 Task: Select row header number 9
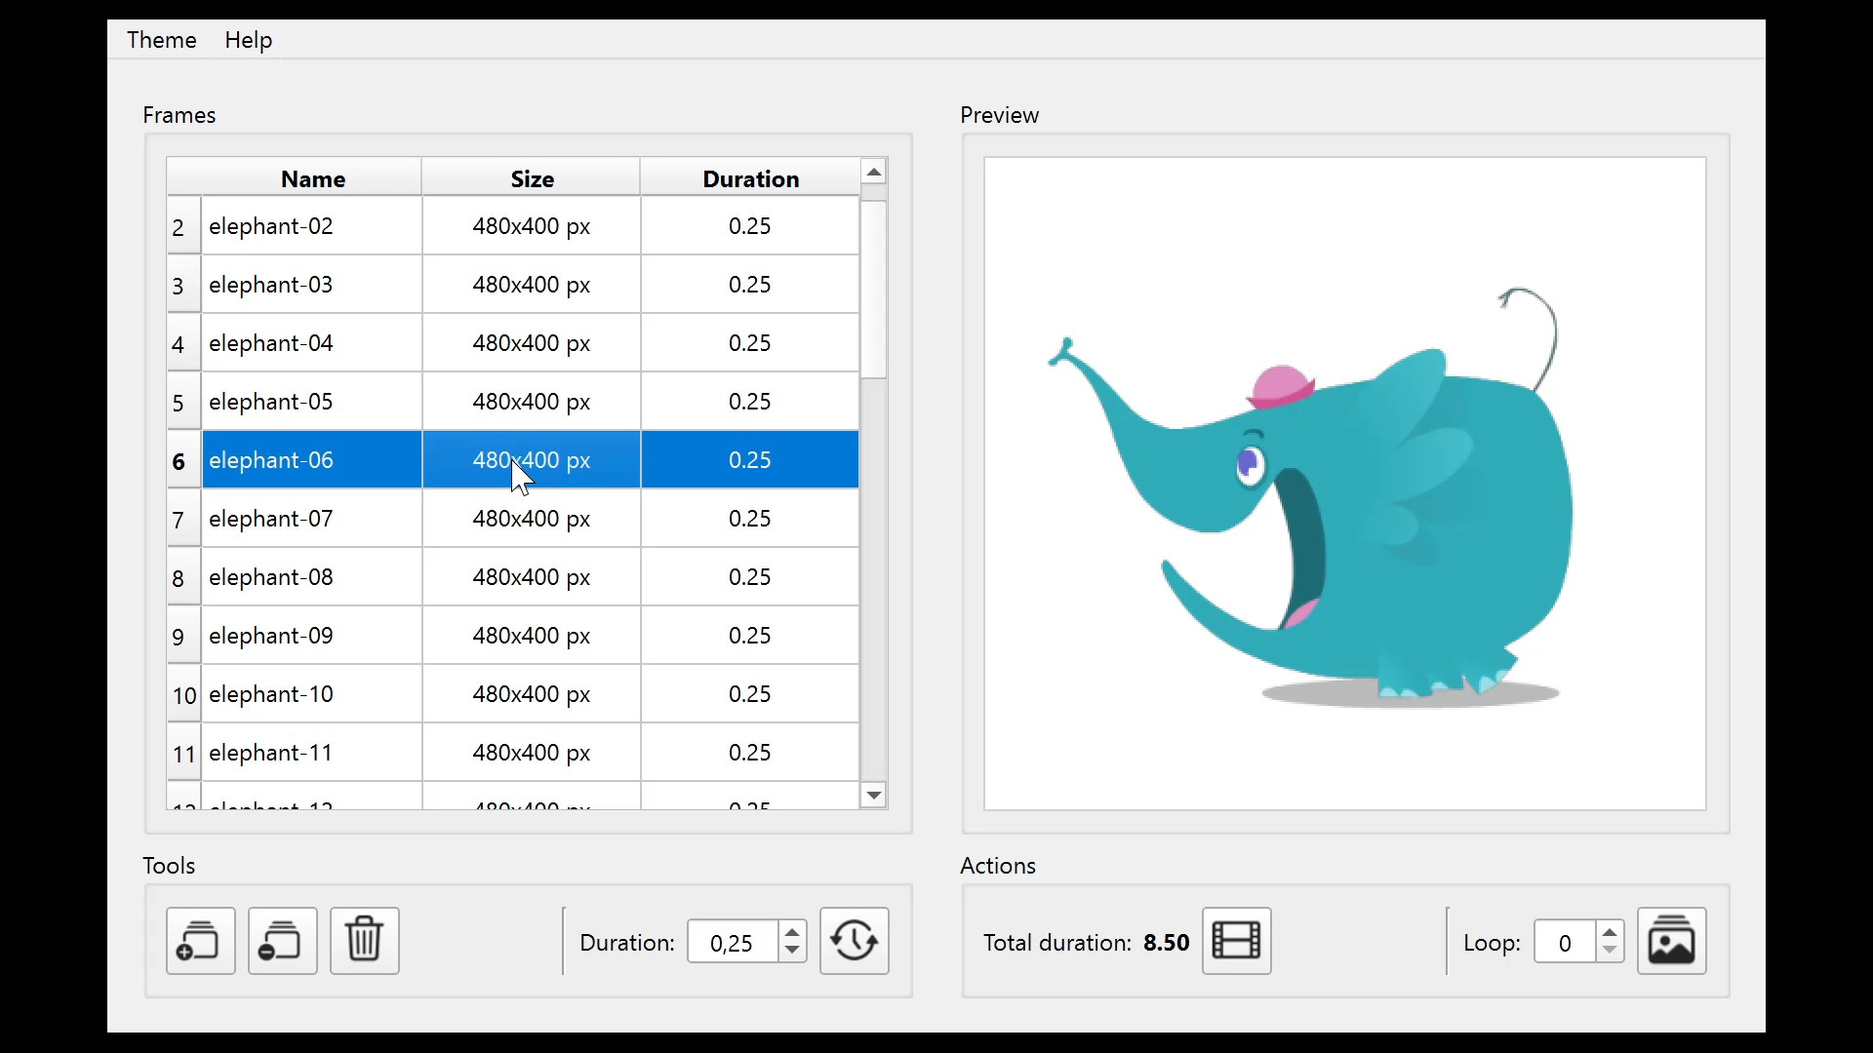179,637
